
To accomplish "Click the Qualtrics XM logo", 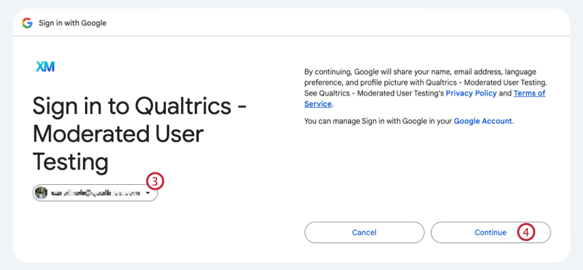I will 45,67.
